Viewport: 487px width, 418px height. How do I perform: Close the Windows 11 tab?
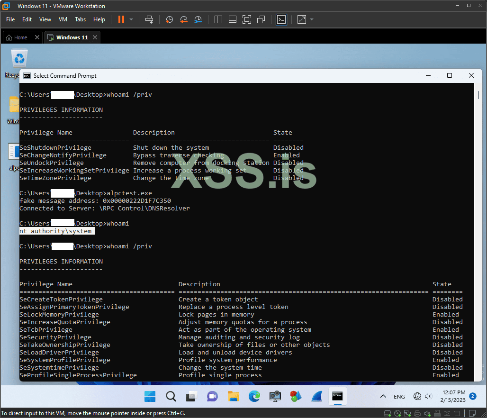(95, 37)
